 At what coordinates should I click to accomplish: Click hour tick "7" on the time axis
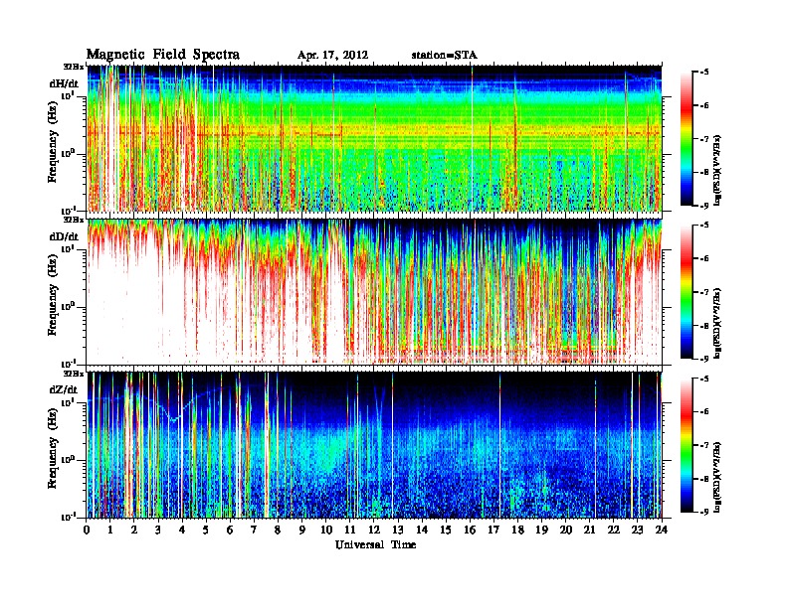point(254,531)
